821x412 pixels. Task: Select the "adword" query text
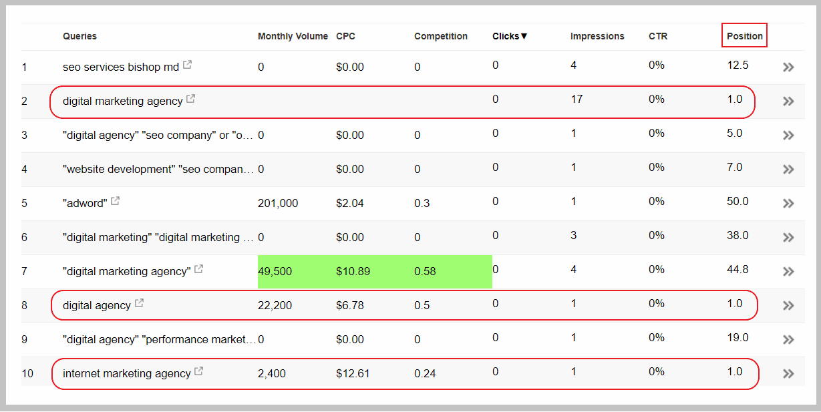[x=85, y=203]
